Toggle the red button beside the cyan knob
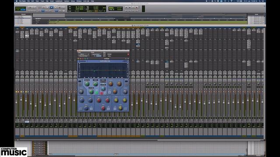Screen dimensions: 280x157 click(x=101, y=93)
